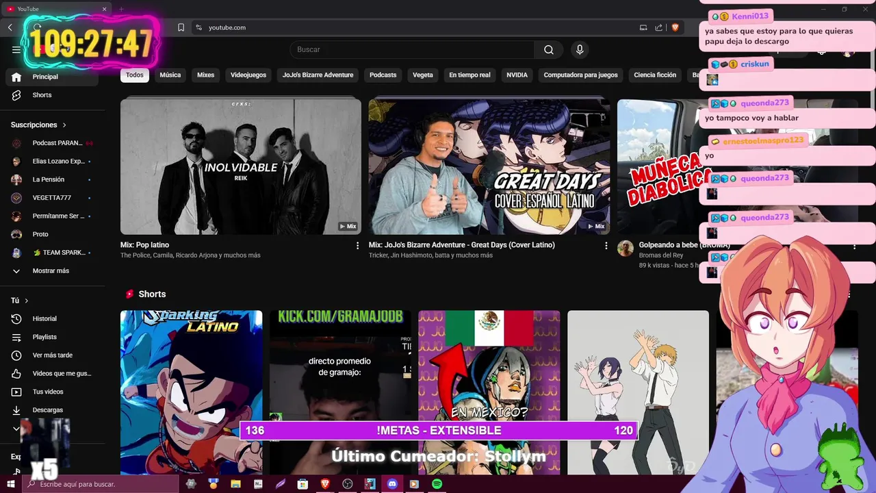
Task: Select the Música filter chip
Action: 170,75
